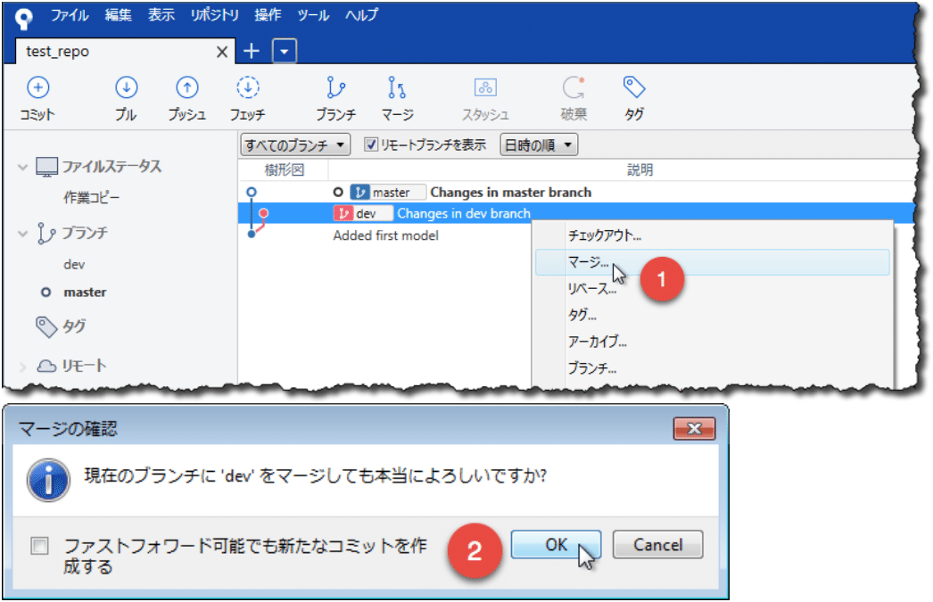Screen dimensions: 933x602
Task: Click OK in the merge confirmation dialog
Action: pyautogui.click(x=556, y=545)
